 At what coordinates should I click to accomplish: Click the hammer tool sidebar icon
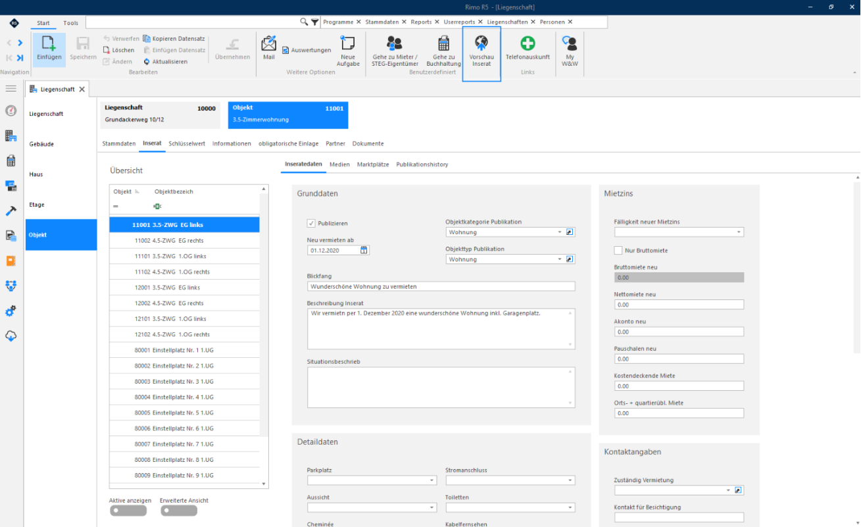11,211
